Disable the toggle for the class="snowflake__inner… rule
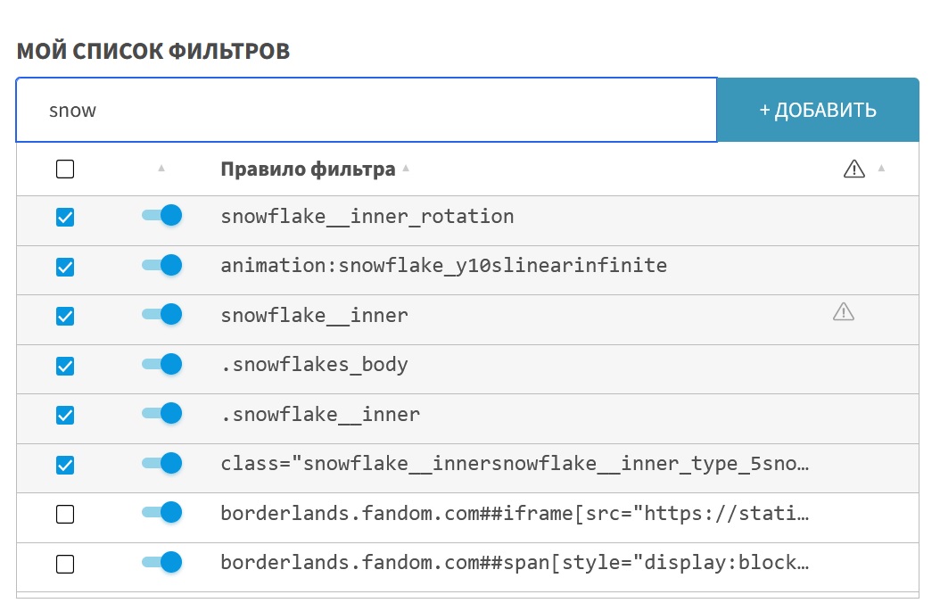Image resolution: width=940 pixels, height=603 pixels. click(162, 464)
